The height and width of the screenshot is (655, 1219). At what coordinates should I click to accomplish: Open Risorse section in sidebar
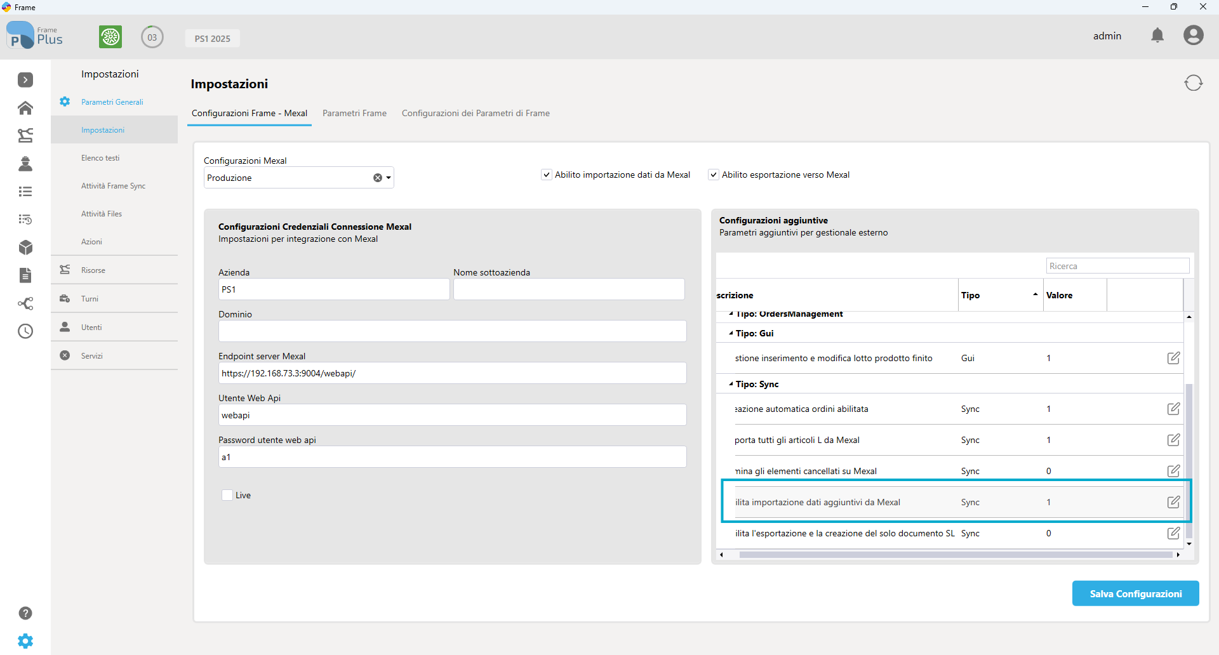click(114, 270)
